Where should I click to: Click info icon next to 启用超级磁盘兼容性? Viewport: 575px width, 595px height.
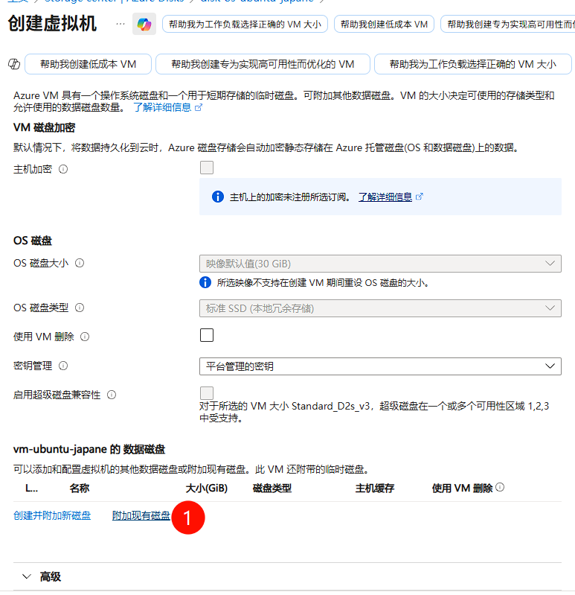[x=112, y=395]
